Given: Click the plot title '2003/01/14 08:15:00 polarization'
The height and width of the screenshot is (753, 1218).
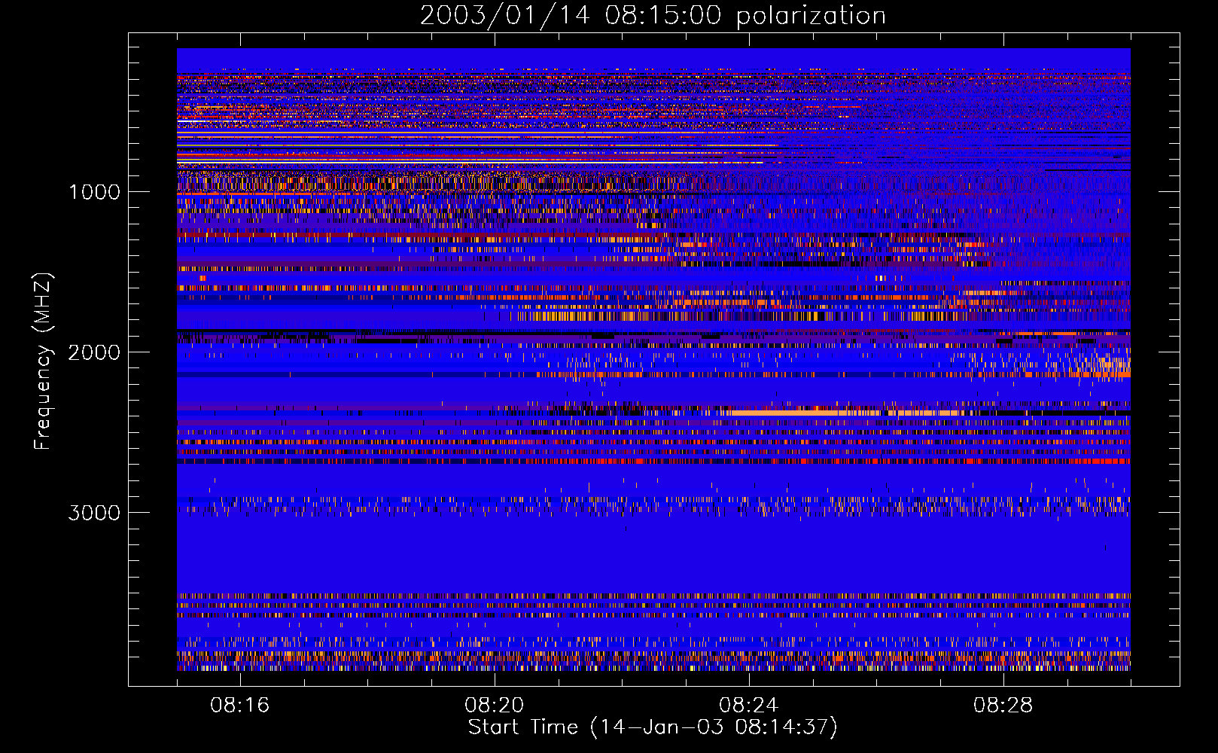Looking at the screenshot, I should (x=653, y=16).
